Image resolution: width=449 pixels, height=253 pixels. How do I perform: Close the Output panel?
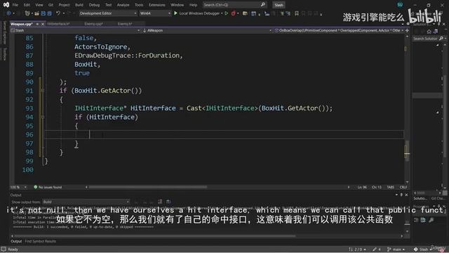pos(406,195)
